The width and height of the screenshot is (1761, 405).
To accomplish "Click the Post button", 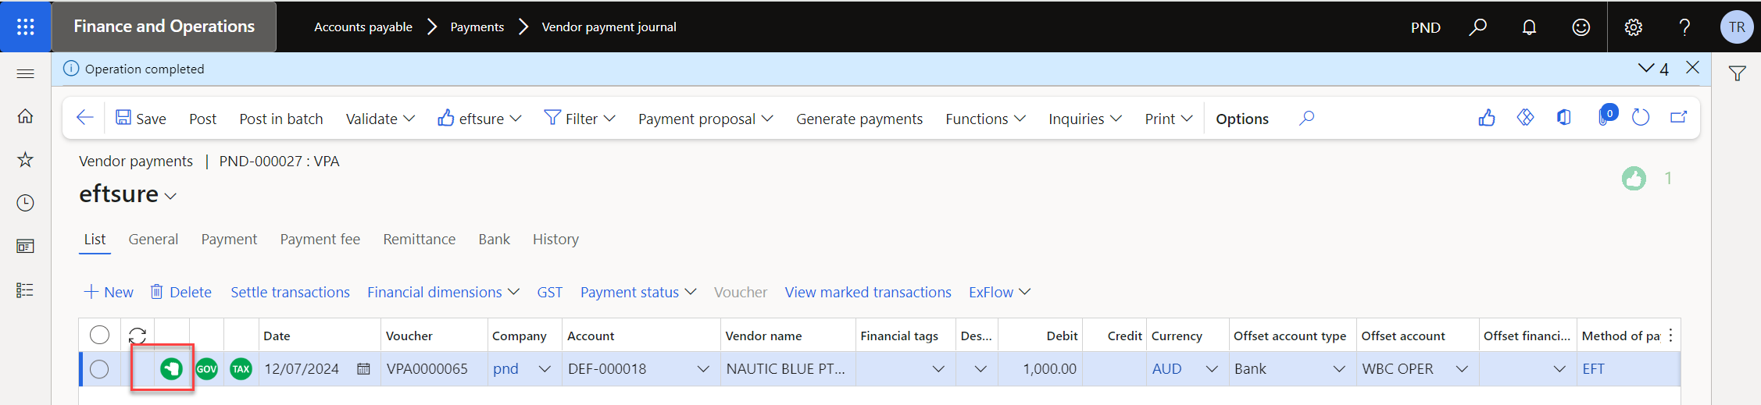I will (202, 119).
